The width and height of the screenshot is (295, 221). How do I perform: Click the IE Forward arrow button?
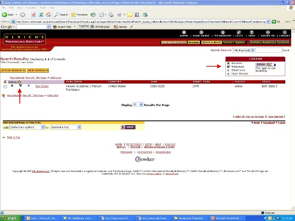pos(23,15)
